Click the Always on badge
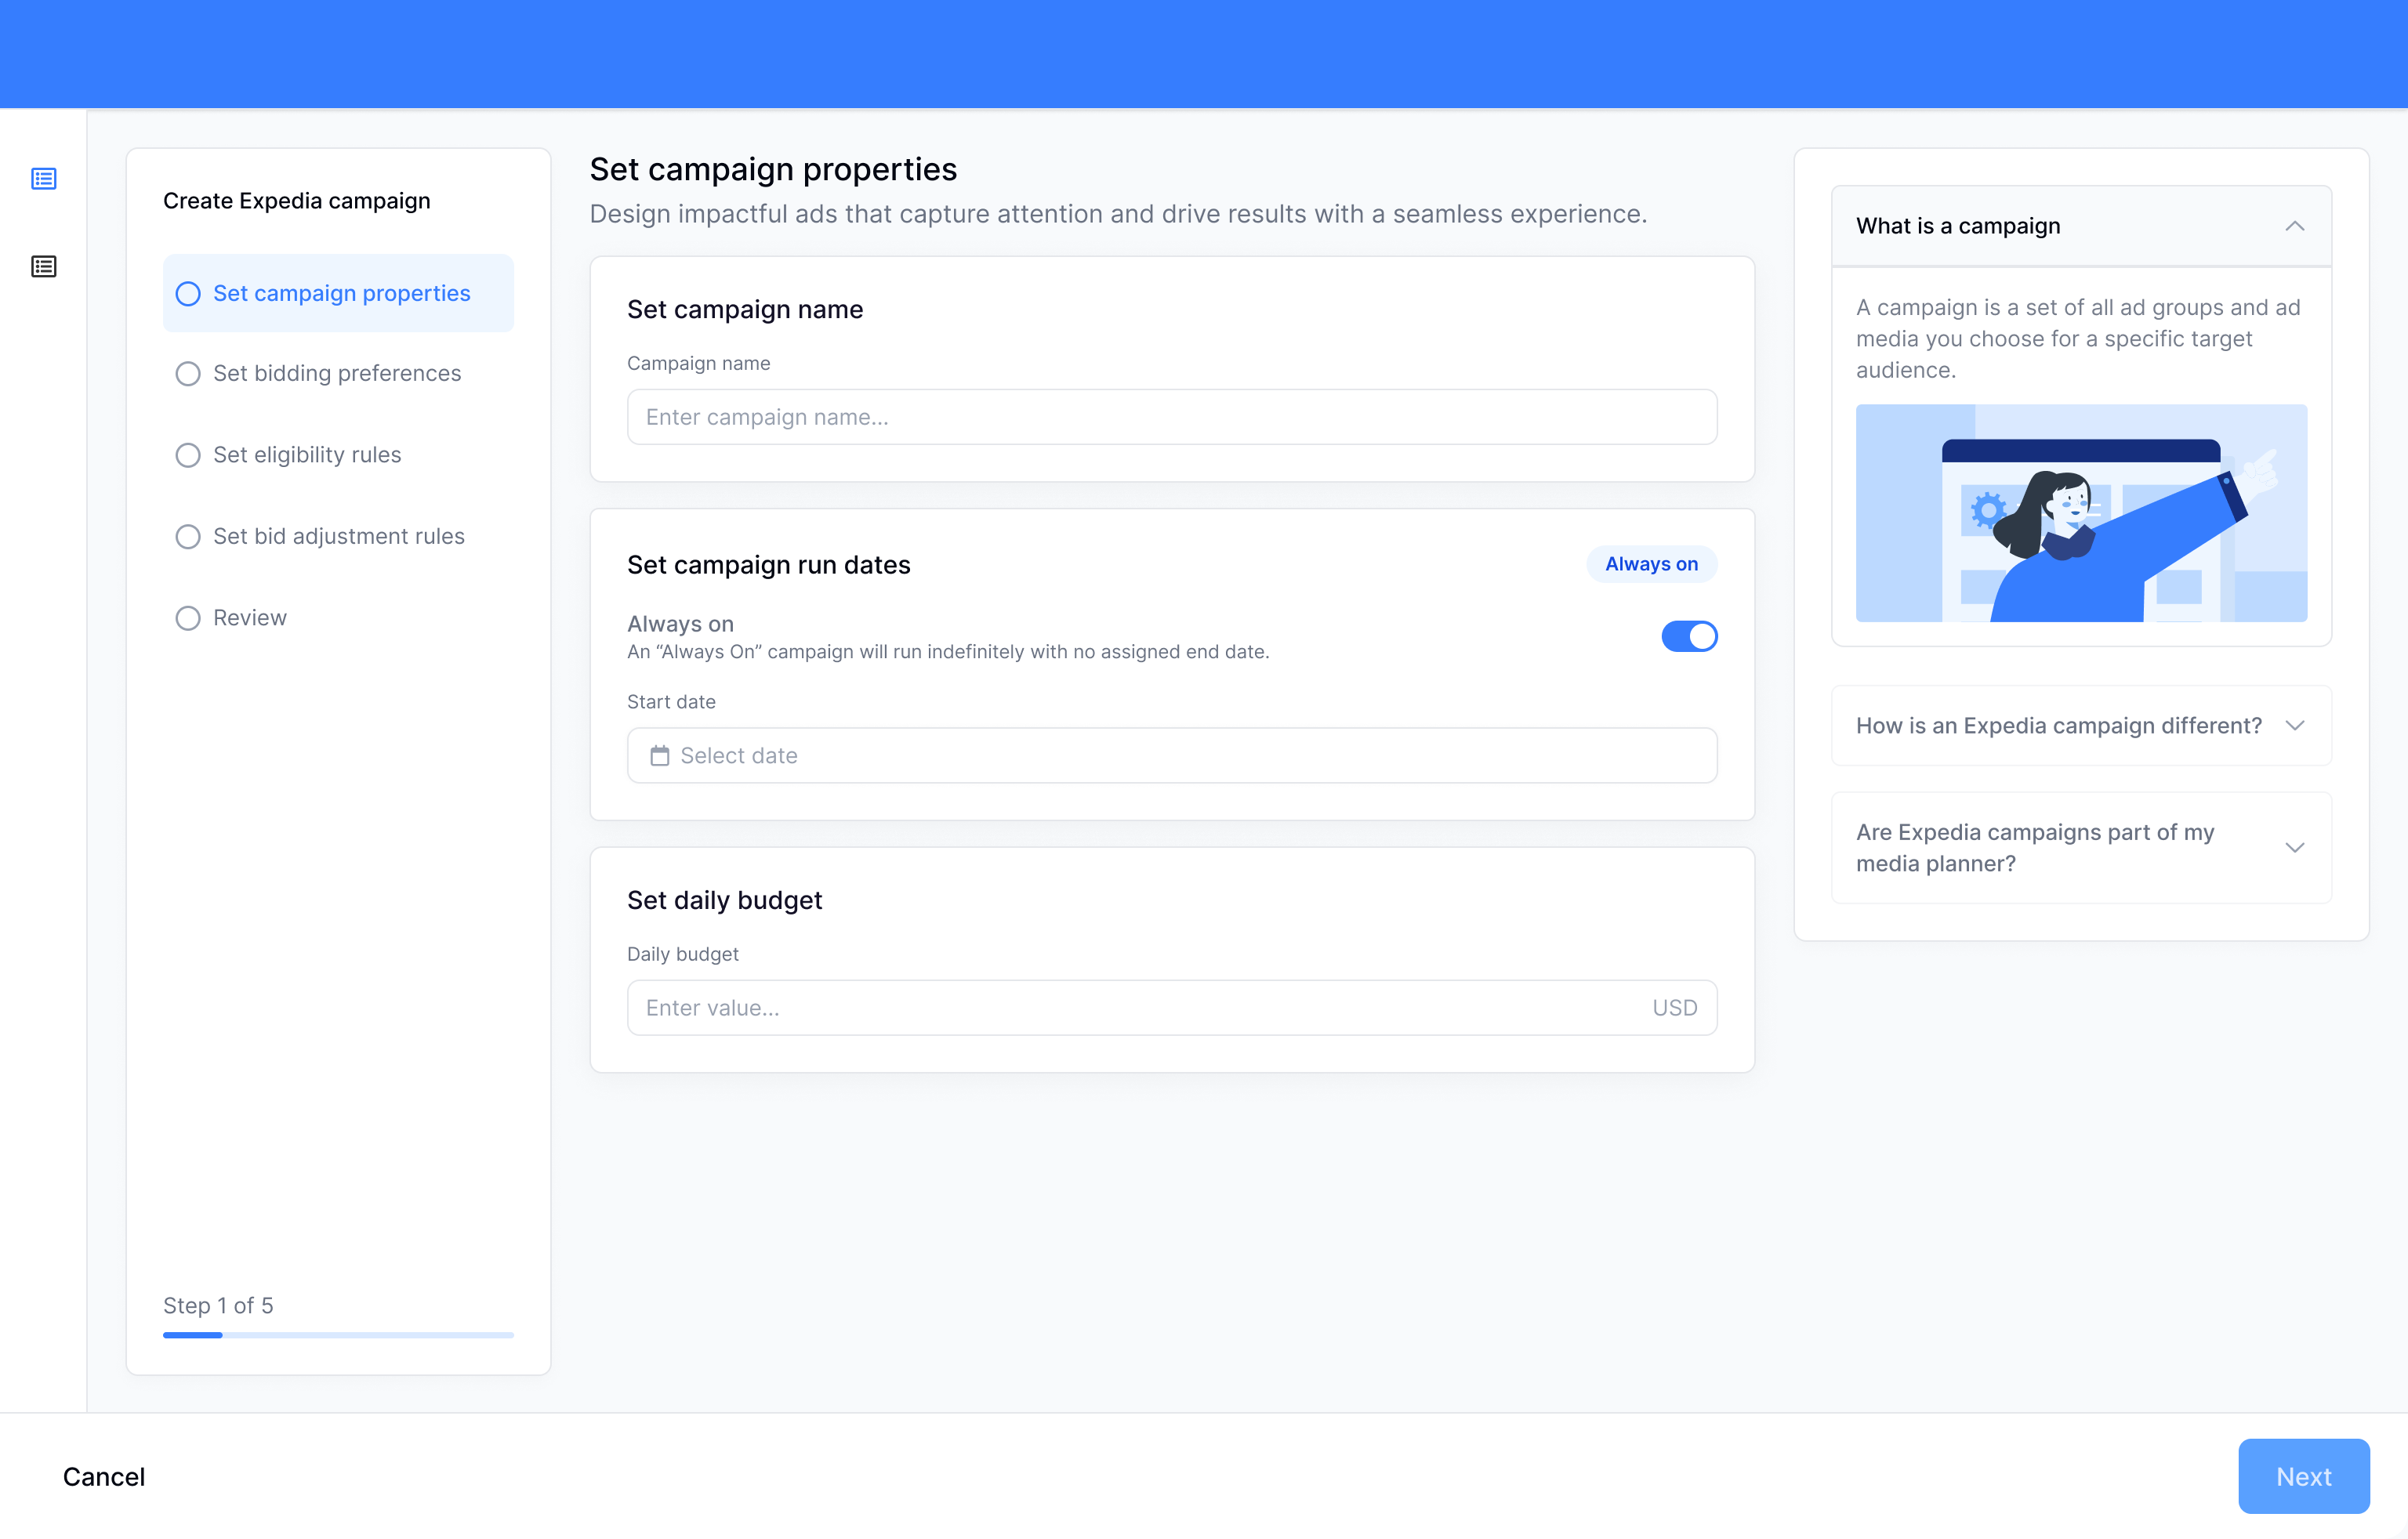 (1651, 564)
